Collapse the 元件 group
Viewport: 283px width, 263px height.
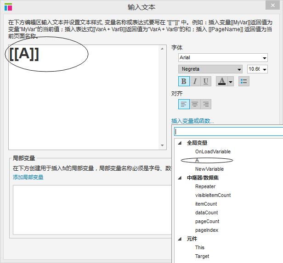pos(180,239)
